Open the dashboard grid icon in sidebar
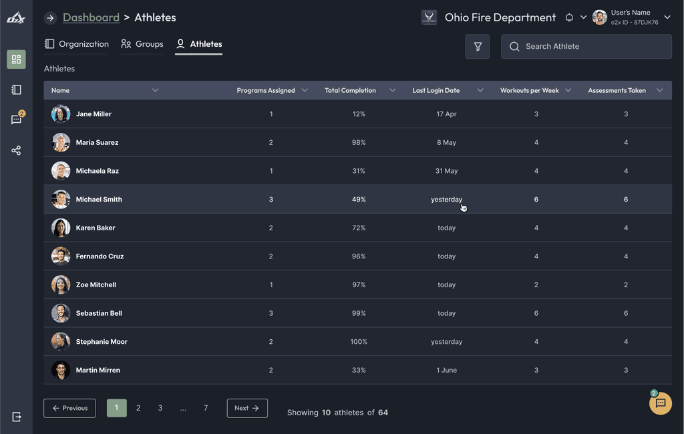Image resolution: width=684 pixels, height=434 pixels. point(16,59)
